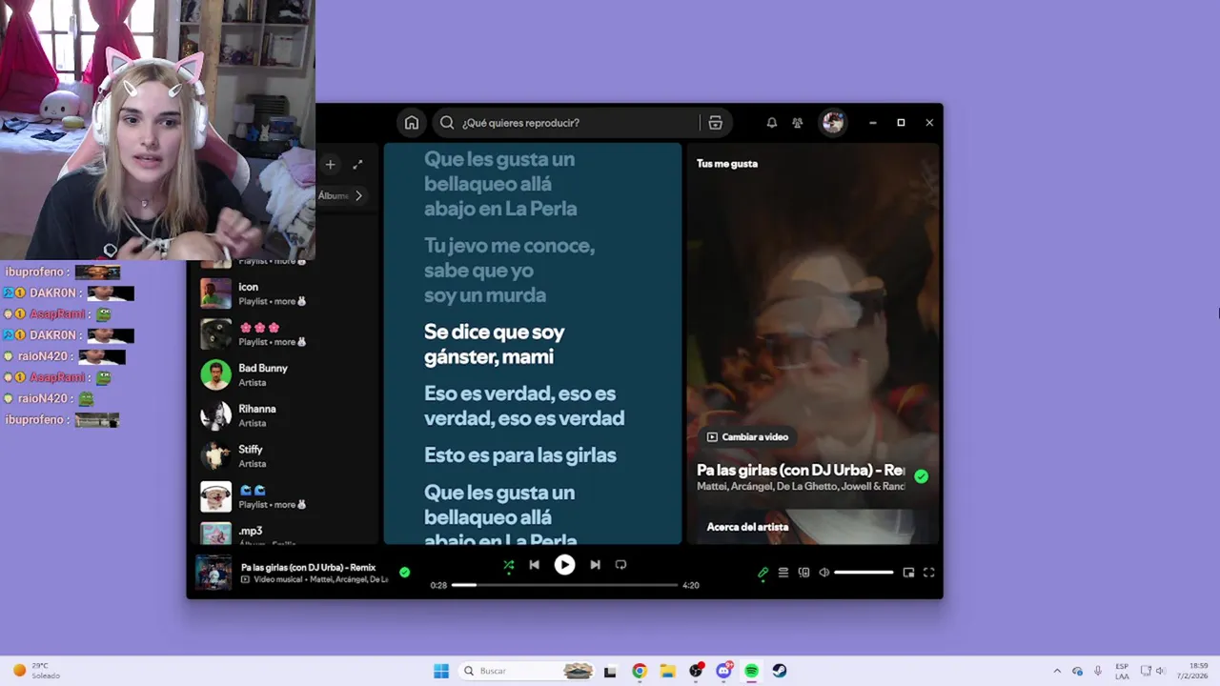The height and width of the screenshot is (686, 1220).
Task: Expand Your Library with the arrows icon
Action: (357, 165)
